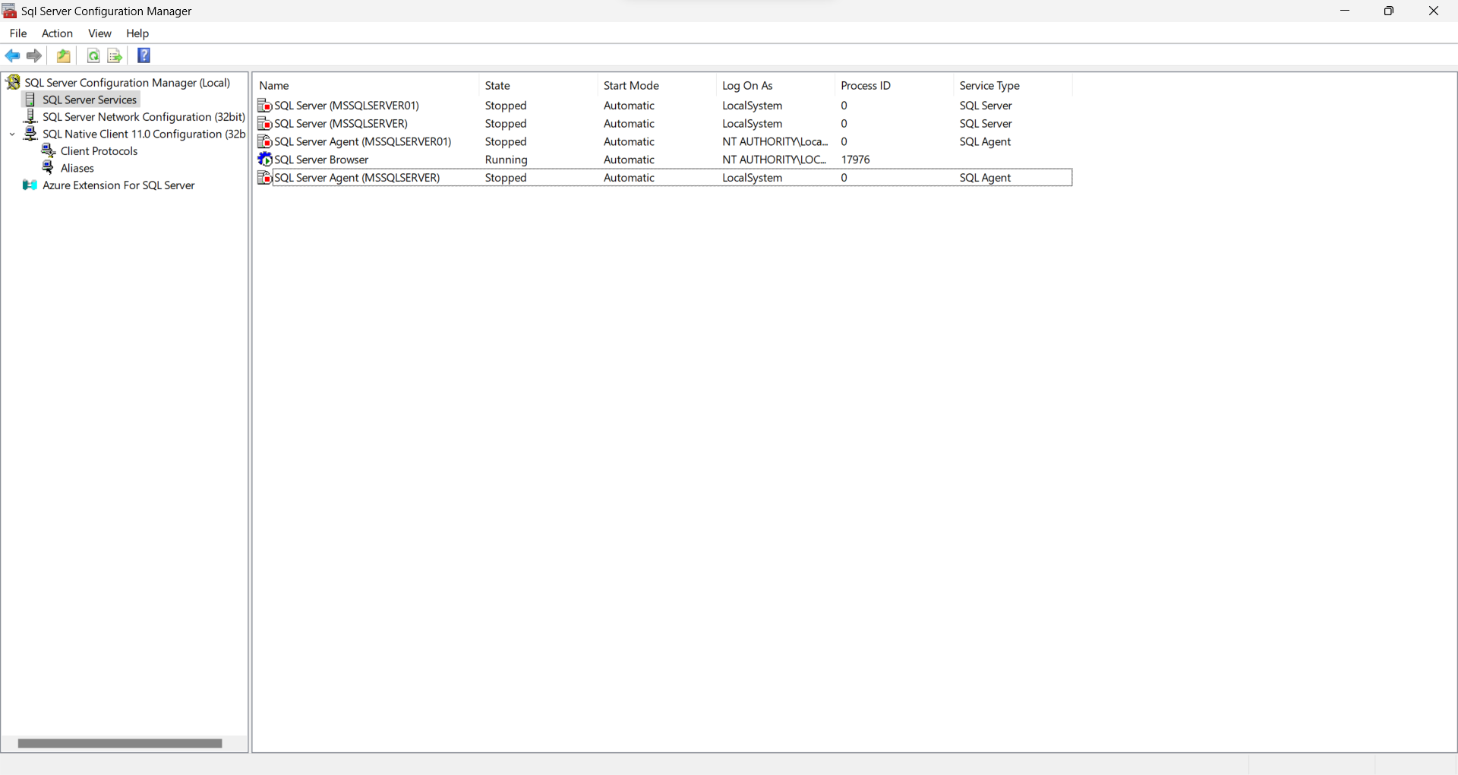This screenshot has height=775, width=1458.
Task: Select the SQL Server (MSSQLSERVER01) service name
Action: (347, 106)
